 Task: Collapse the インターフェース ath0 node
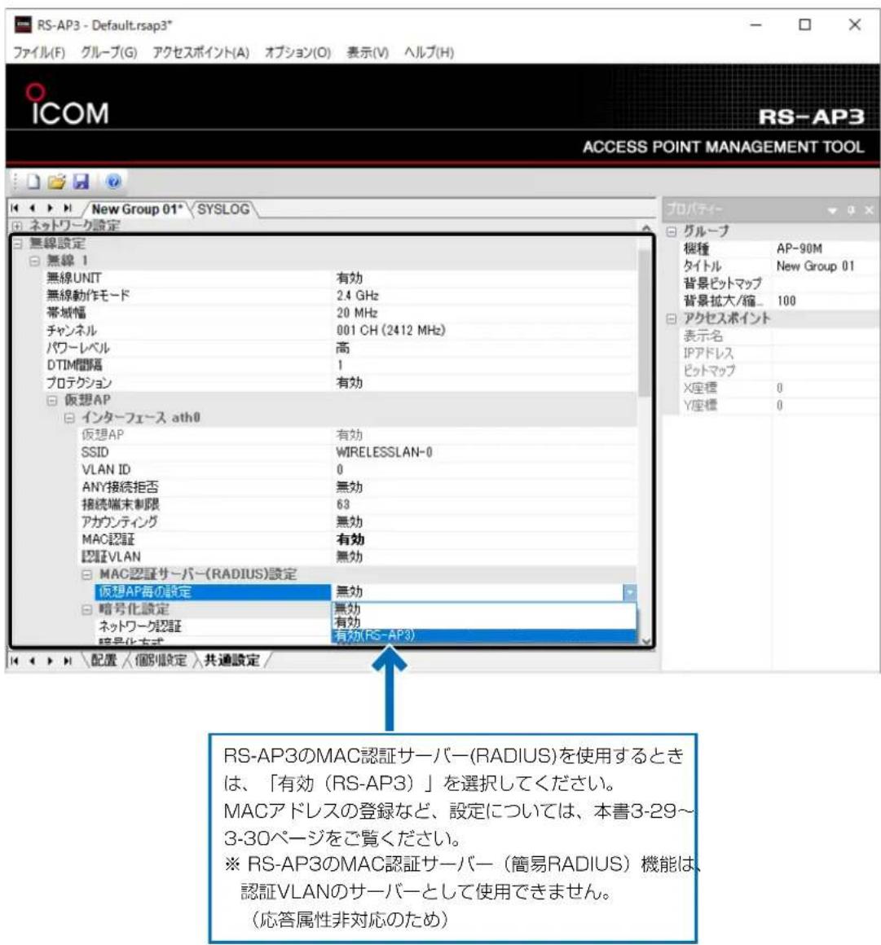pos(70,418)
